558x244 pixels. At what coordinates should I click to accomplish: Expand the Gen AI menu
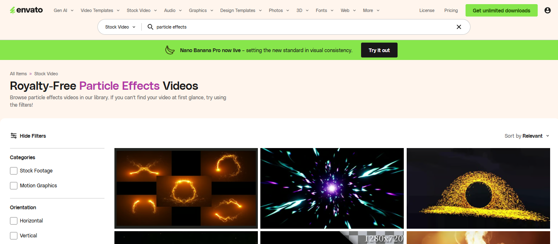(63, 10)
